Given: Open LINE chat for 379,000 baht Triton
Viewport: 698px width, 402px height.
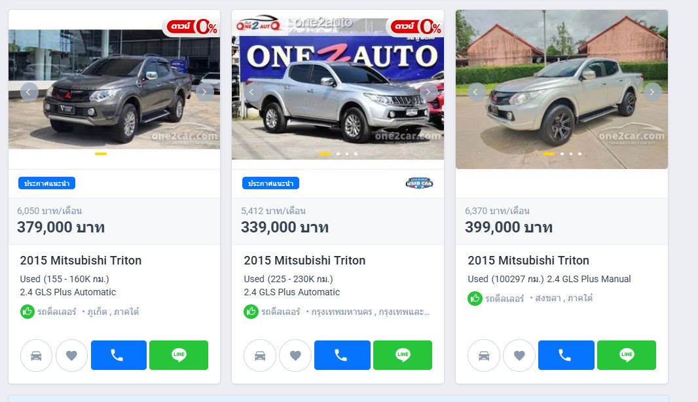Looking at the screenshot, I should click(x=179, y=355).
